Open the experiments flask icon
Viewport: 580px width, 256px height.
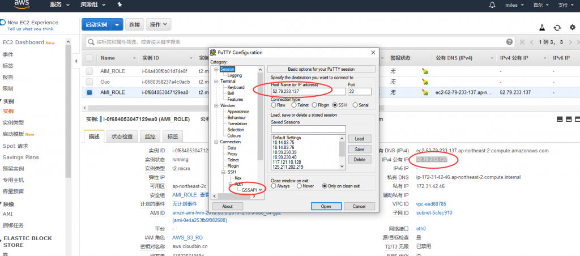point(542,28)
